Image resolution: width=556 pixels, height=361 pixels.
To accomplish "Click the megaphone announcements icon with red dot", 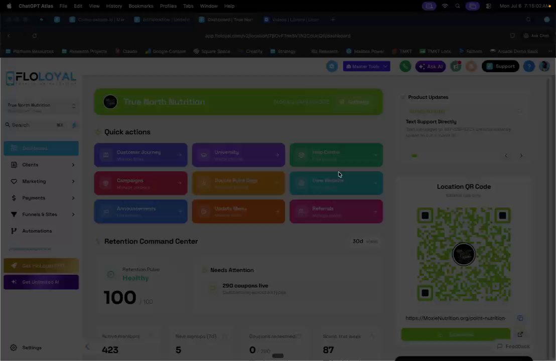I will tap(456, 66).
